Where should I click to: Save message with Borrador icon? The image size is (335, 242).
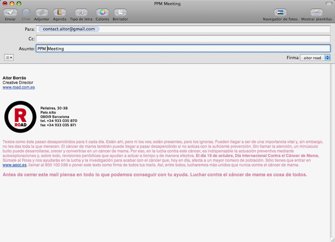coord(120,12)
